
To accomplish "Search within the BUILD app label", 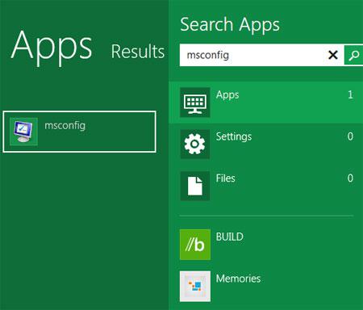I will click(230, 237).
